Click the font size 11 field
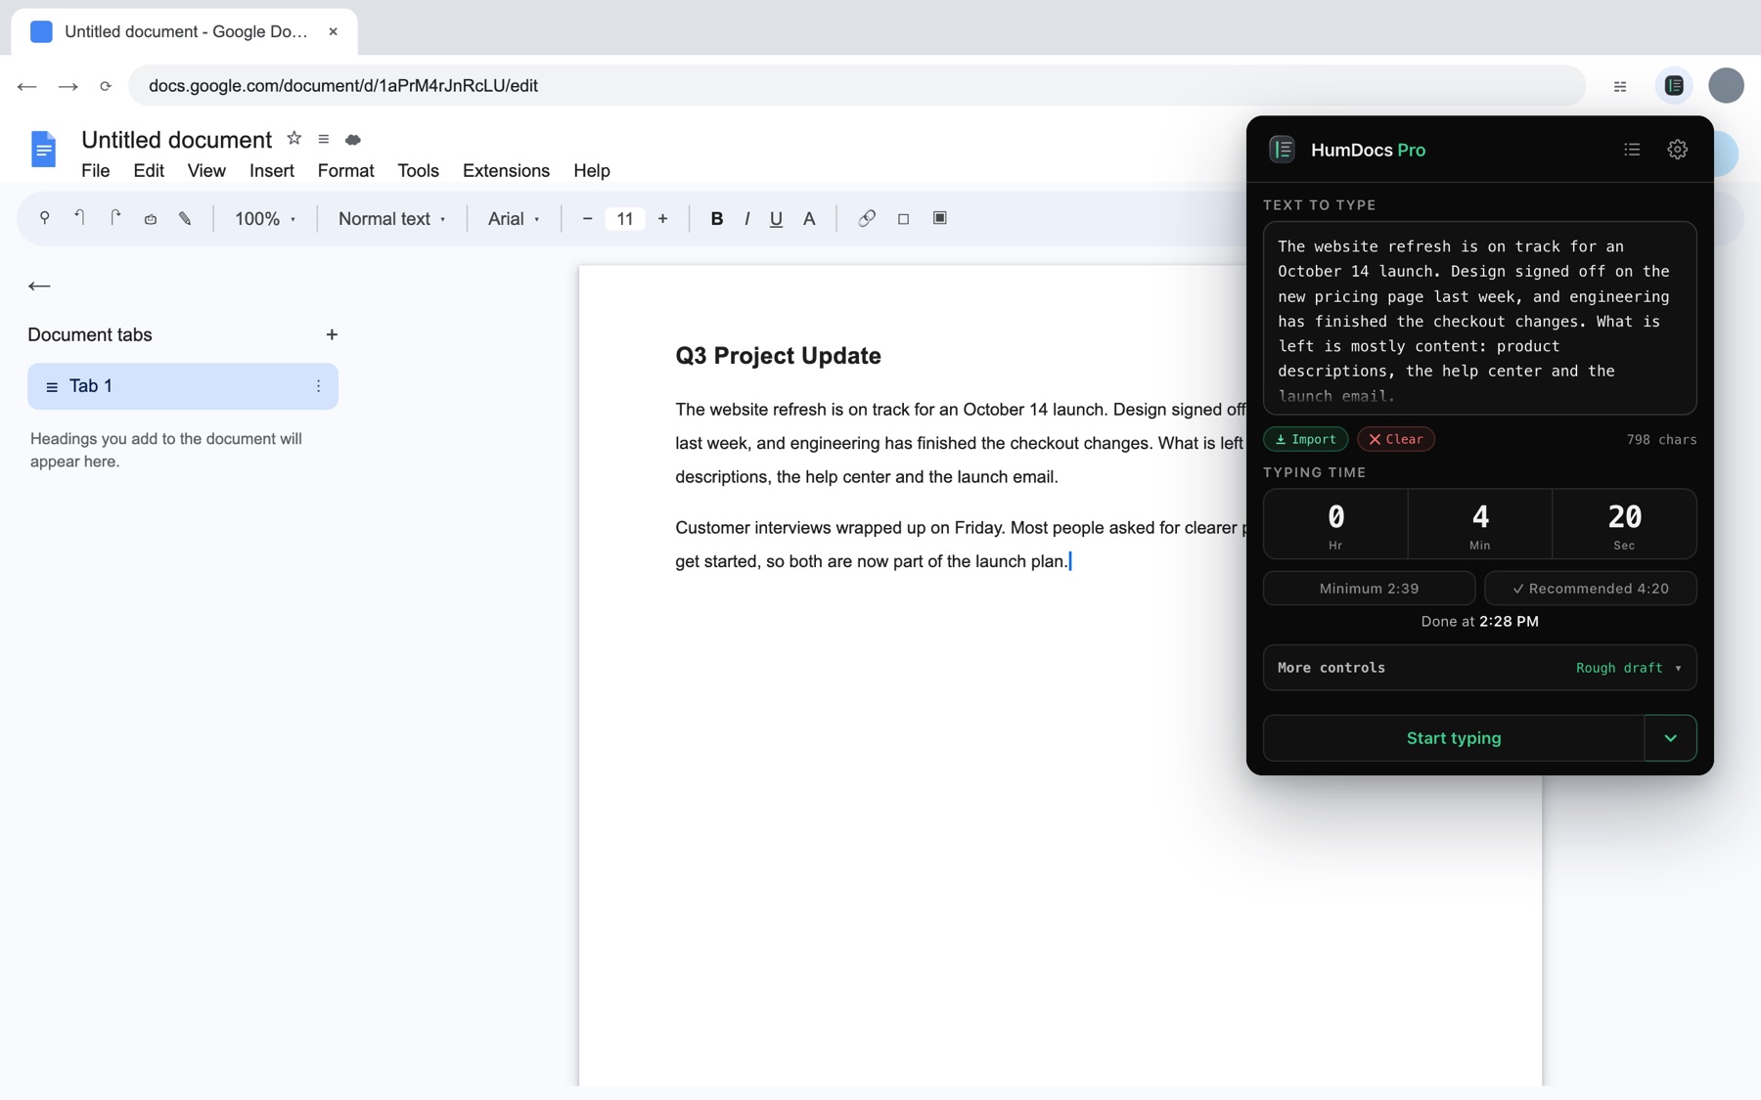The height and width of the screenshot is (1100, 1761). 624,219
